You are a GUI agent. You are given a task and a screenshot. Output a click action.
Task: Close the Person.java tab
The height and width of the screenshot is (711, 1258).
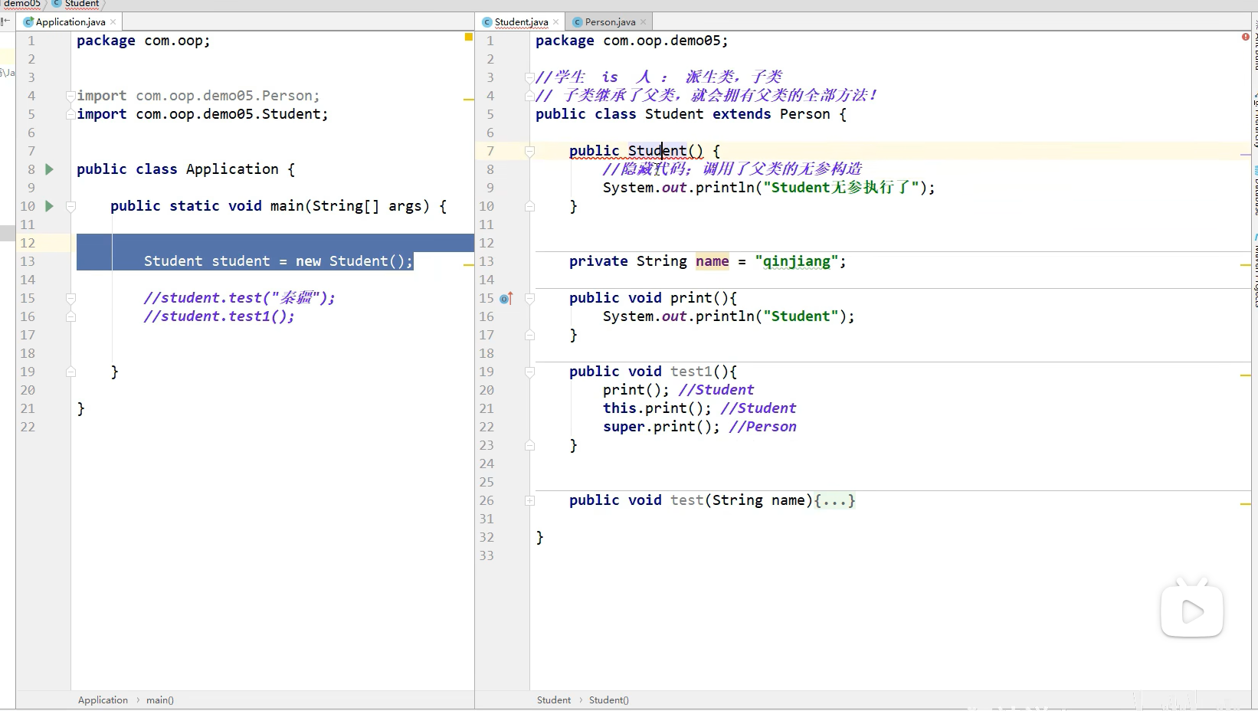pyautogui.click(x=644, y=22)
